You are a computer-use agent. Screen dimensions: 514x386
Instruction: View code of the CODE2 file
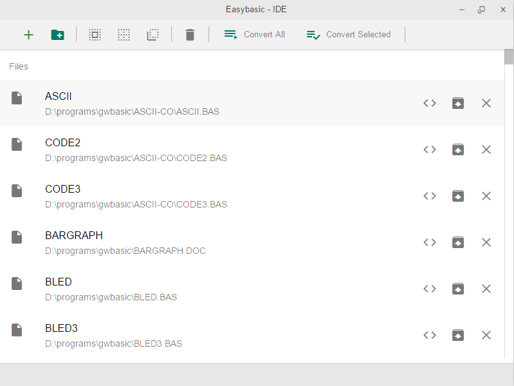click(430, 150)
